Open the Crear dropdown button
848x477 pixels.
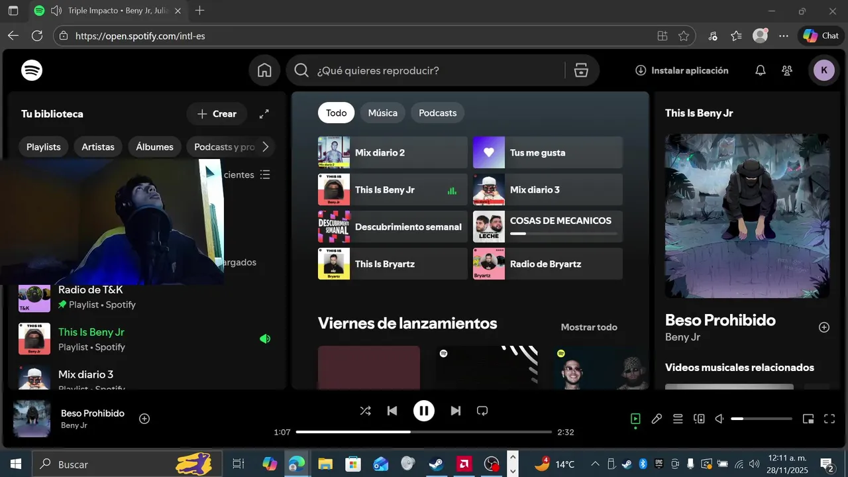pyautogui.click(x=217, y=114)
